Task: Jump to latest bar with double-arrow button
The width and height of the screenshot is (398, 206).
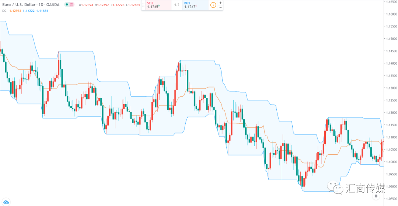Action: pyautogui.click(x=376, y=196)
